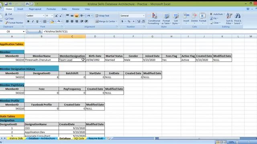Screen dimensions: 257x144
Task: Open the General number format dropdown
Action: (144, 16)
